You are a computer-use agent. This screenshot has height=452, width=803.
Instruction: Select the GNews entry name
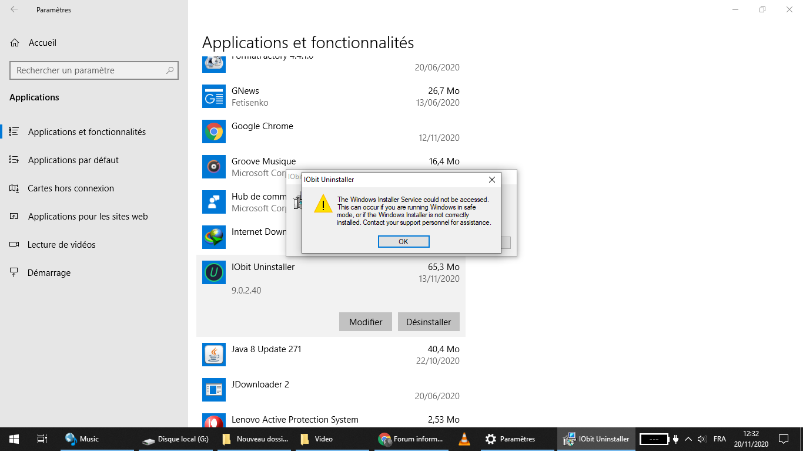pos(245,91)
